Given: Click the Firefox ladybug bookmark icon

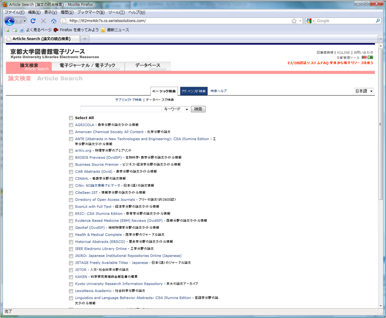Looking at the screenshot, I should pos(56,30).
